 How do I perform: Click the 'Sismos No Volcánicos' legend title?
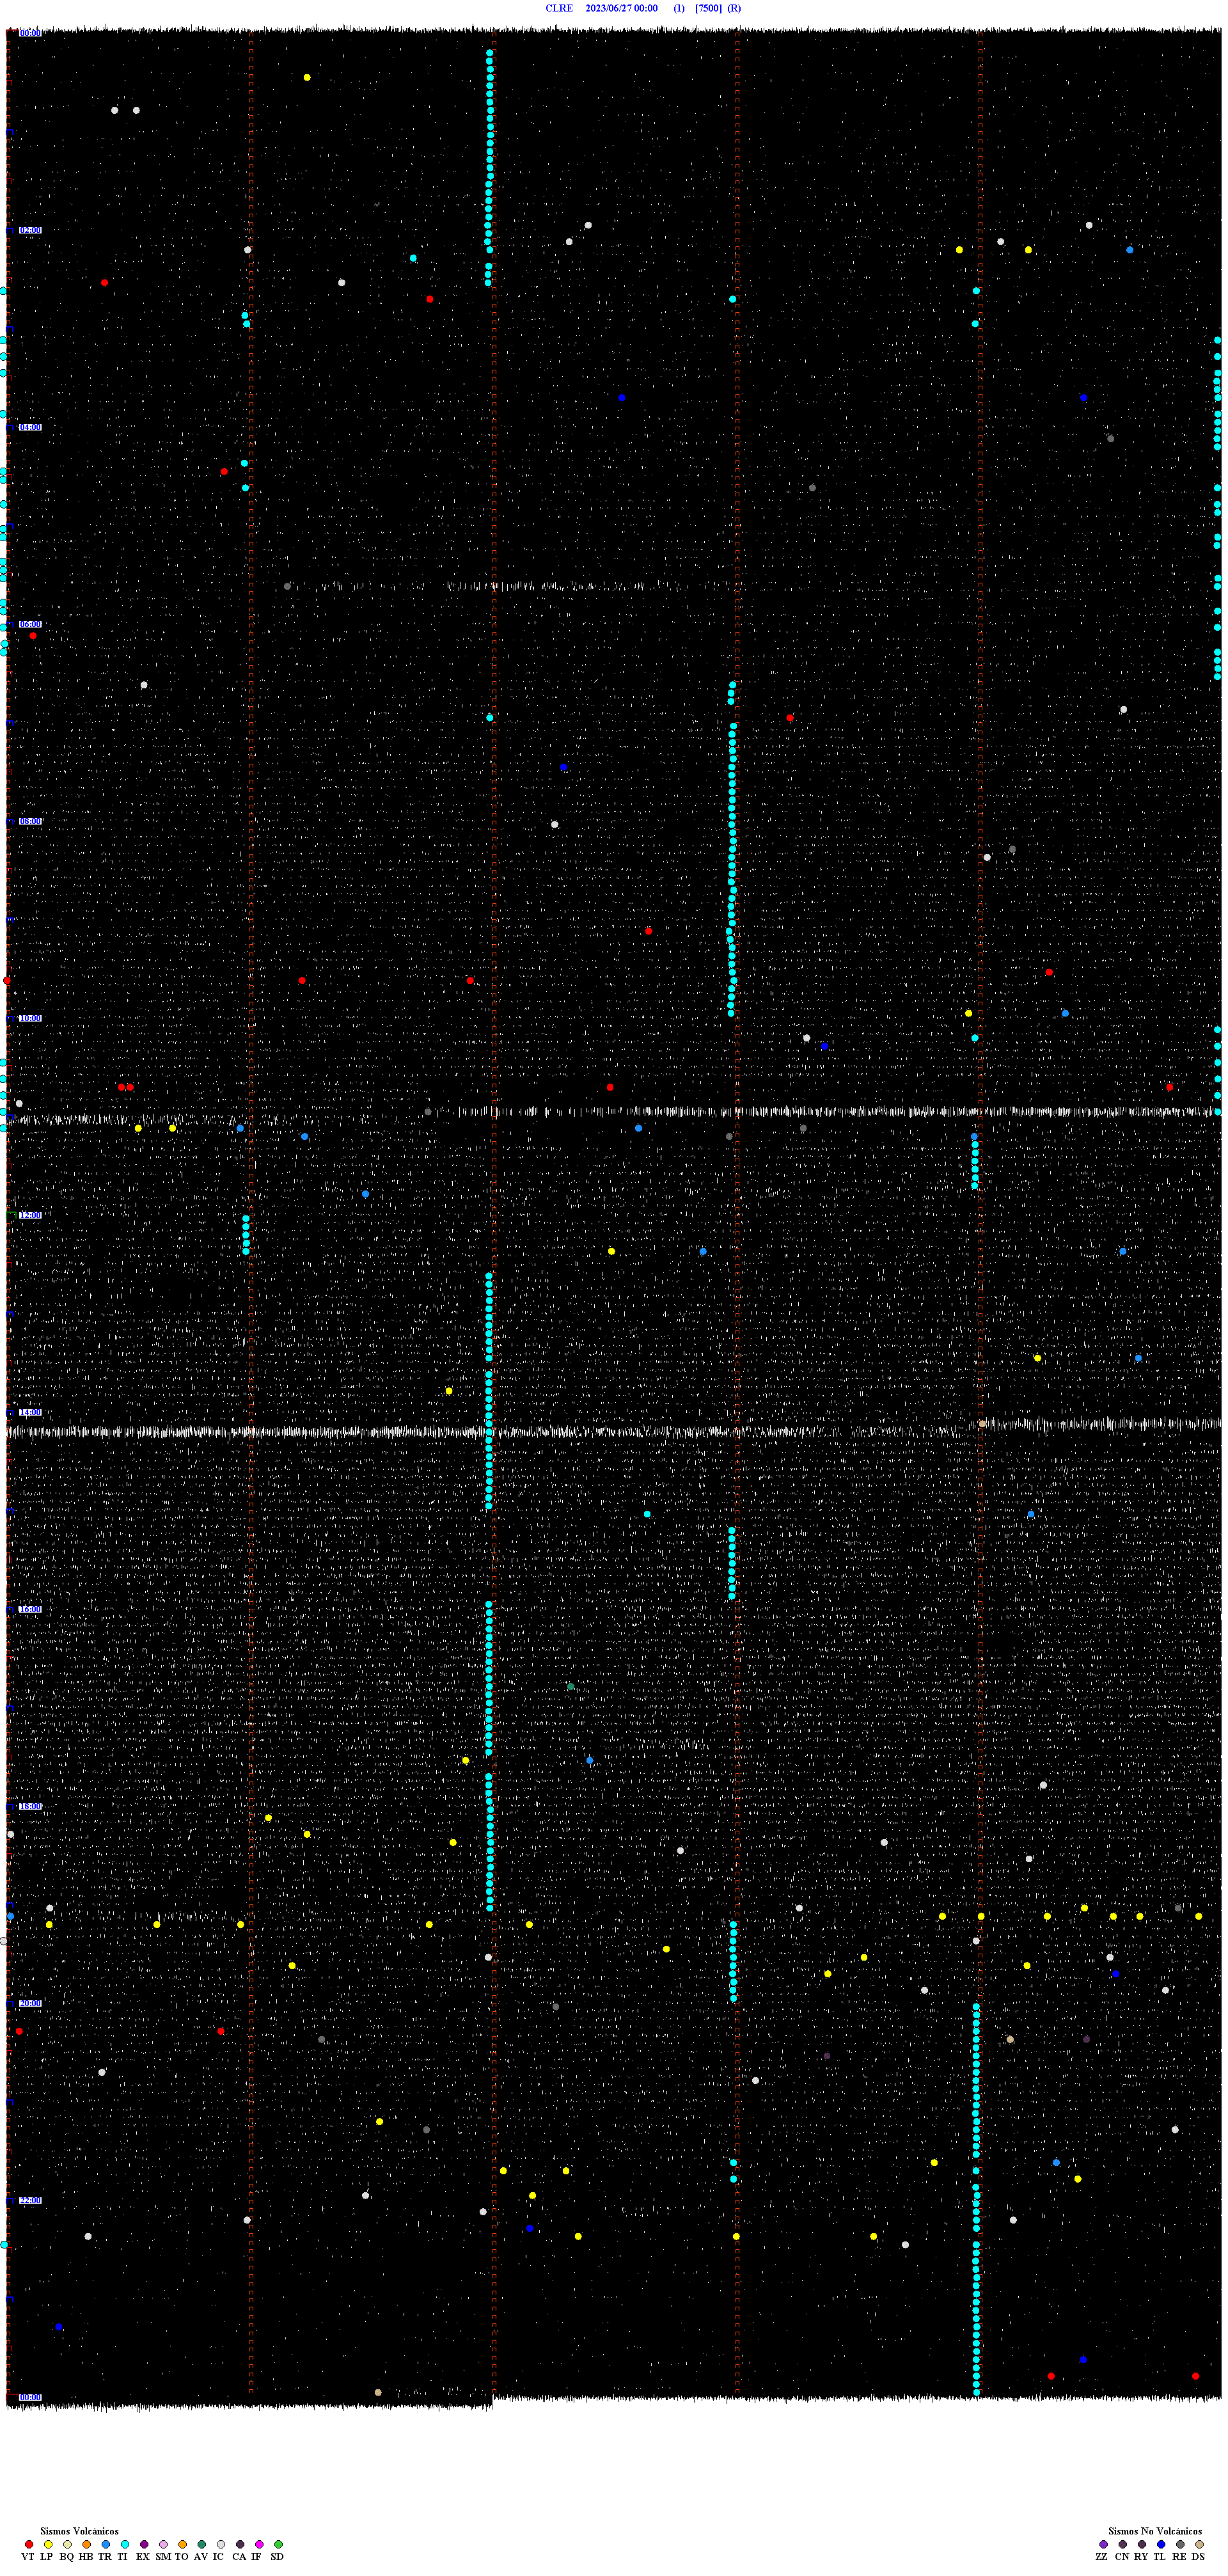coord(1155,2531)
